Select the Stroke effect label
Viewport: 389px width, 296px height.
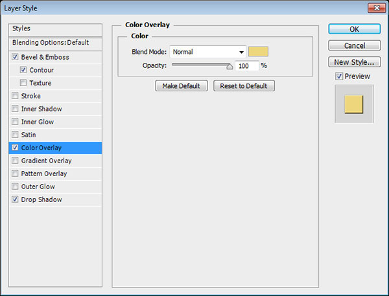coord(30,96)
